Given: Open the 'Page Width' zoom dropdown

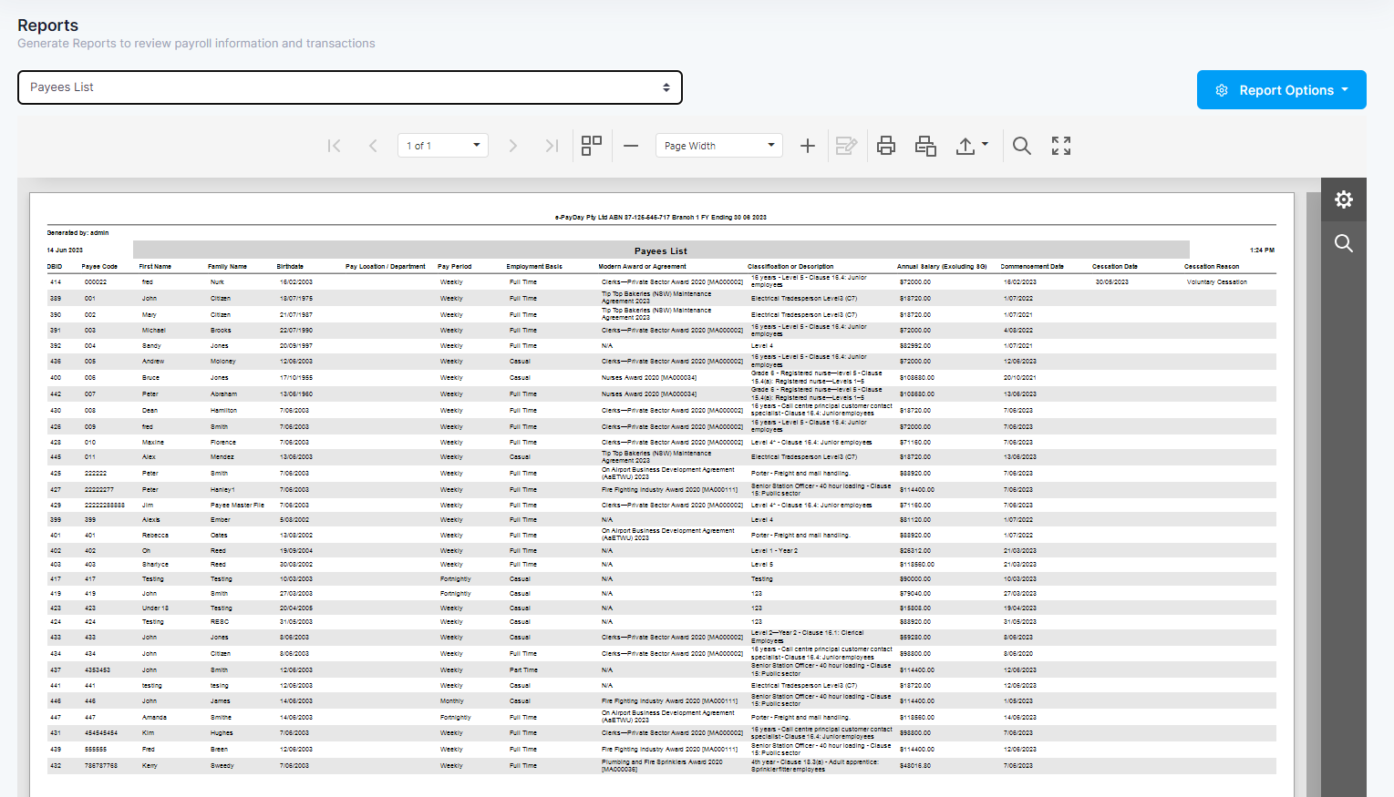Looking at the screenshot, I should pyautogui.click(x=719, y=146).
